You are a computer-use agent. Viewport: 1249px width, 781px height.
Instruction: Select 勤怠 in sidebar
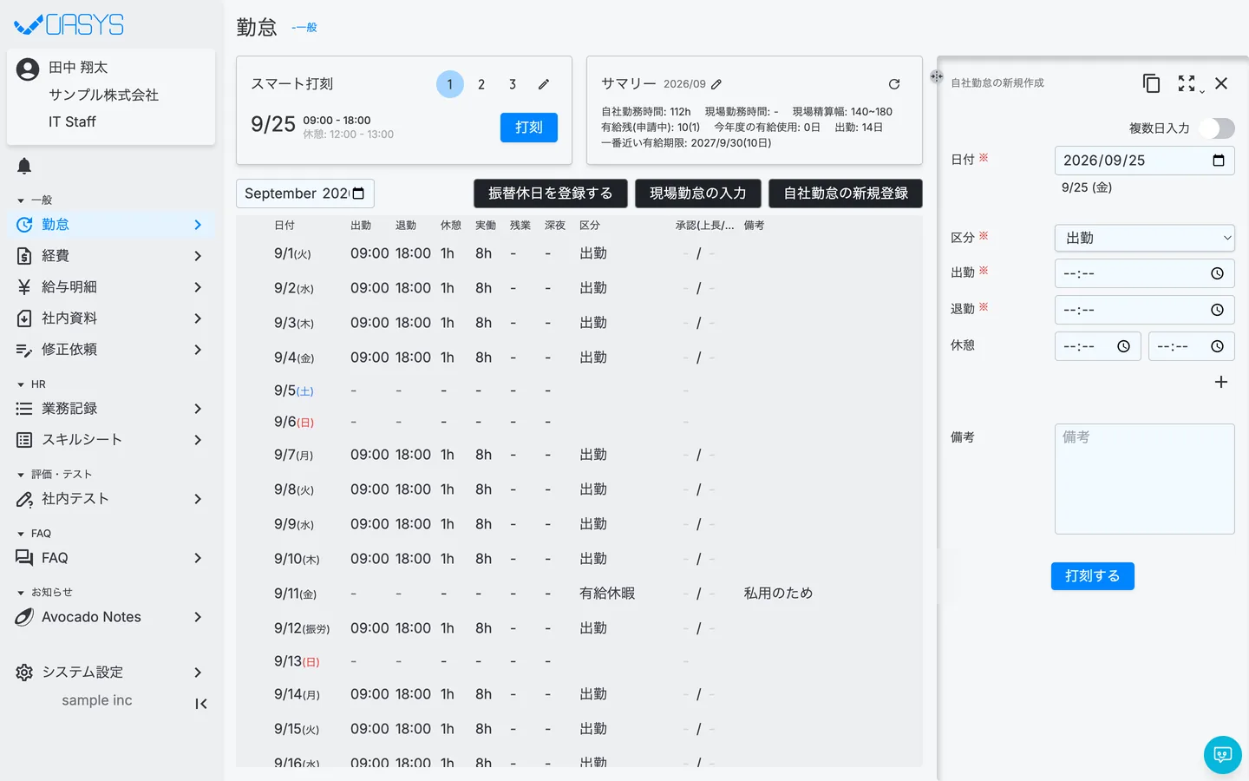[111, 225]
